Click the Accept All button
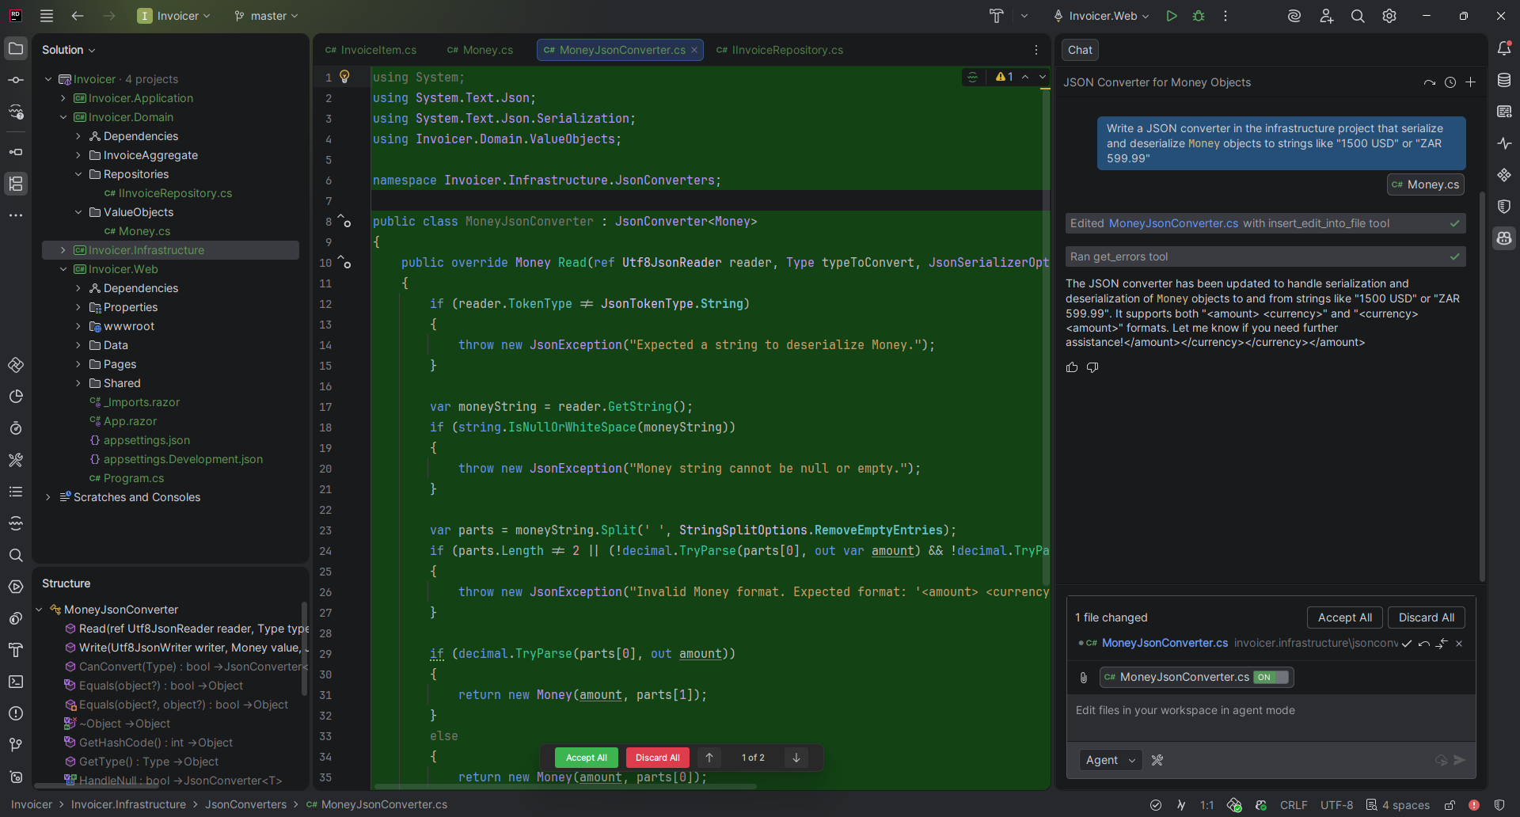 1344,617
